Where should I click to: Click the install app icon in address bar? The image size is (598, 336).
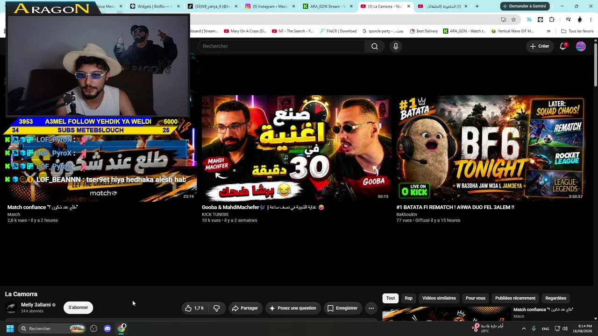click(x=503, y=20)
